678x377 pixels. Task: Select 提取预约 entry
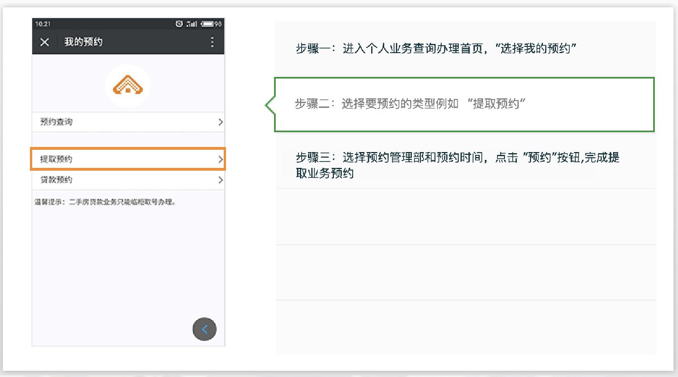pos(129,159)
